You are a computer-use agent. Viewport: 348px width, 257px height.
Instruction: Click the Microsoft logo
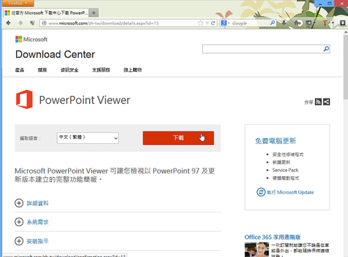(x=31, y=39)
